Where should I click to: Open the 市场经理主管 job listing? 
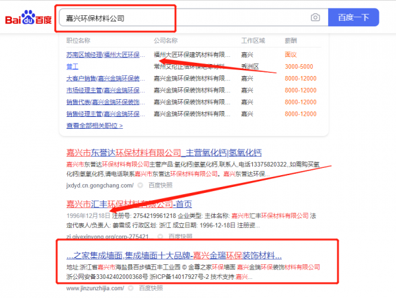[x=106, y=91]
